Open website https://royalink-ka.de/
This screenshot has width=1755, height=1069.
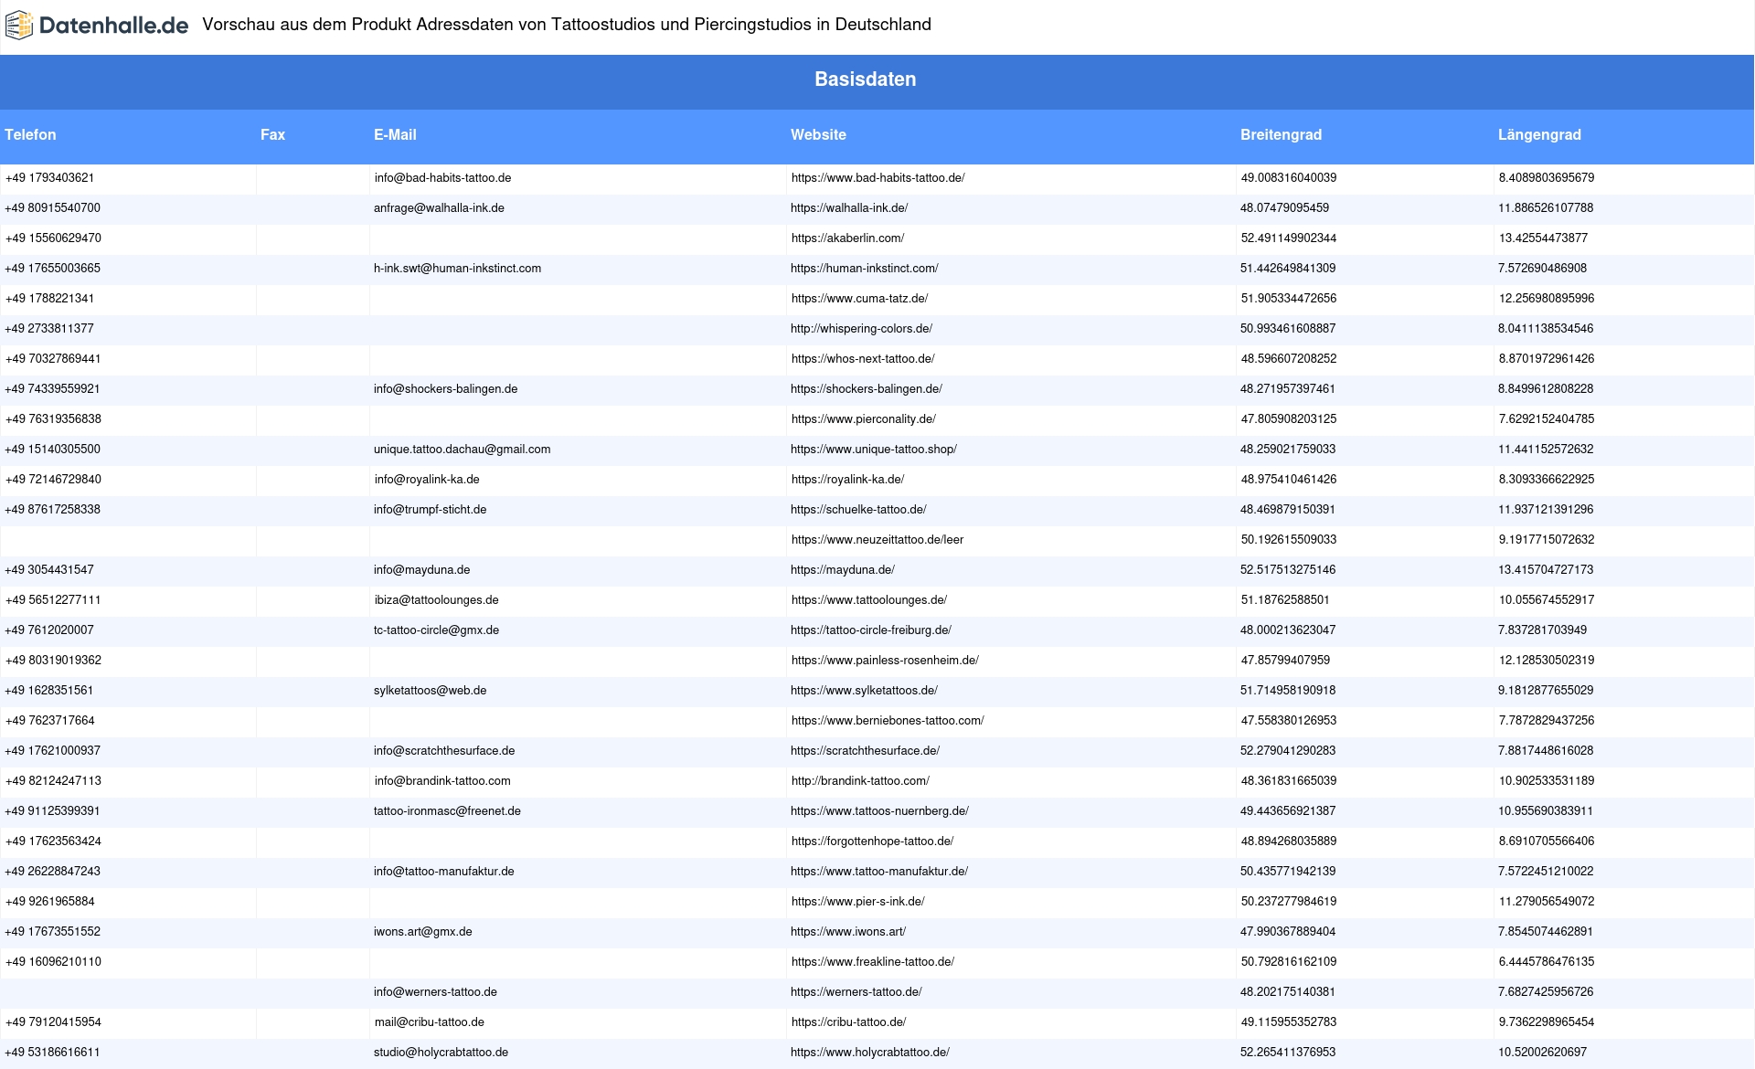coord(847,480)
